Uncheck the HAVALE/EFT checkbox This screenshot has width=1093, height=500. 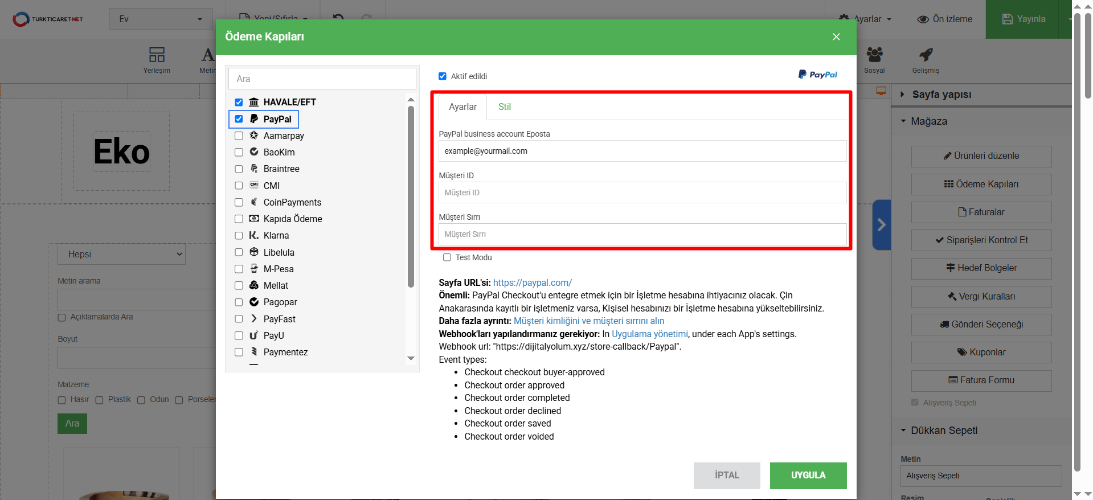239,103
